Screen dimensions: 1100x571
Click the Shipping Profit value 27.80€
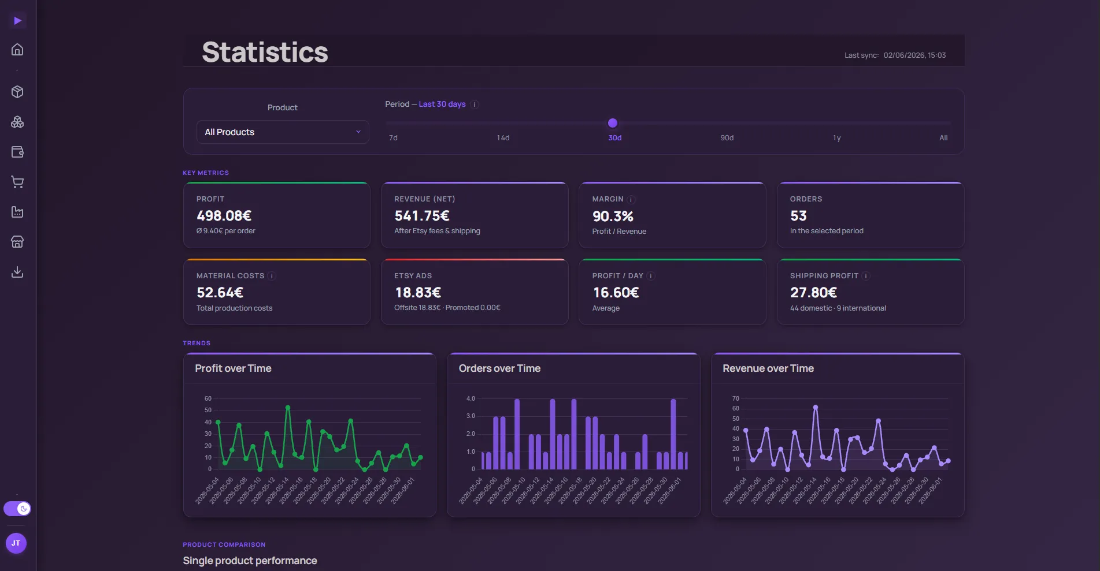pos(813,293)
